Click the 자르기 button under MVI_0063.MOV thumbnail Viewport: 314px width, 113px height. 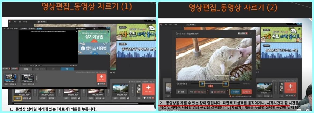[x=17, y=98]
